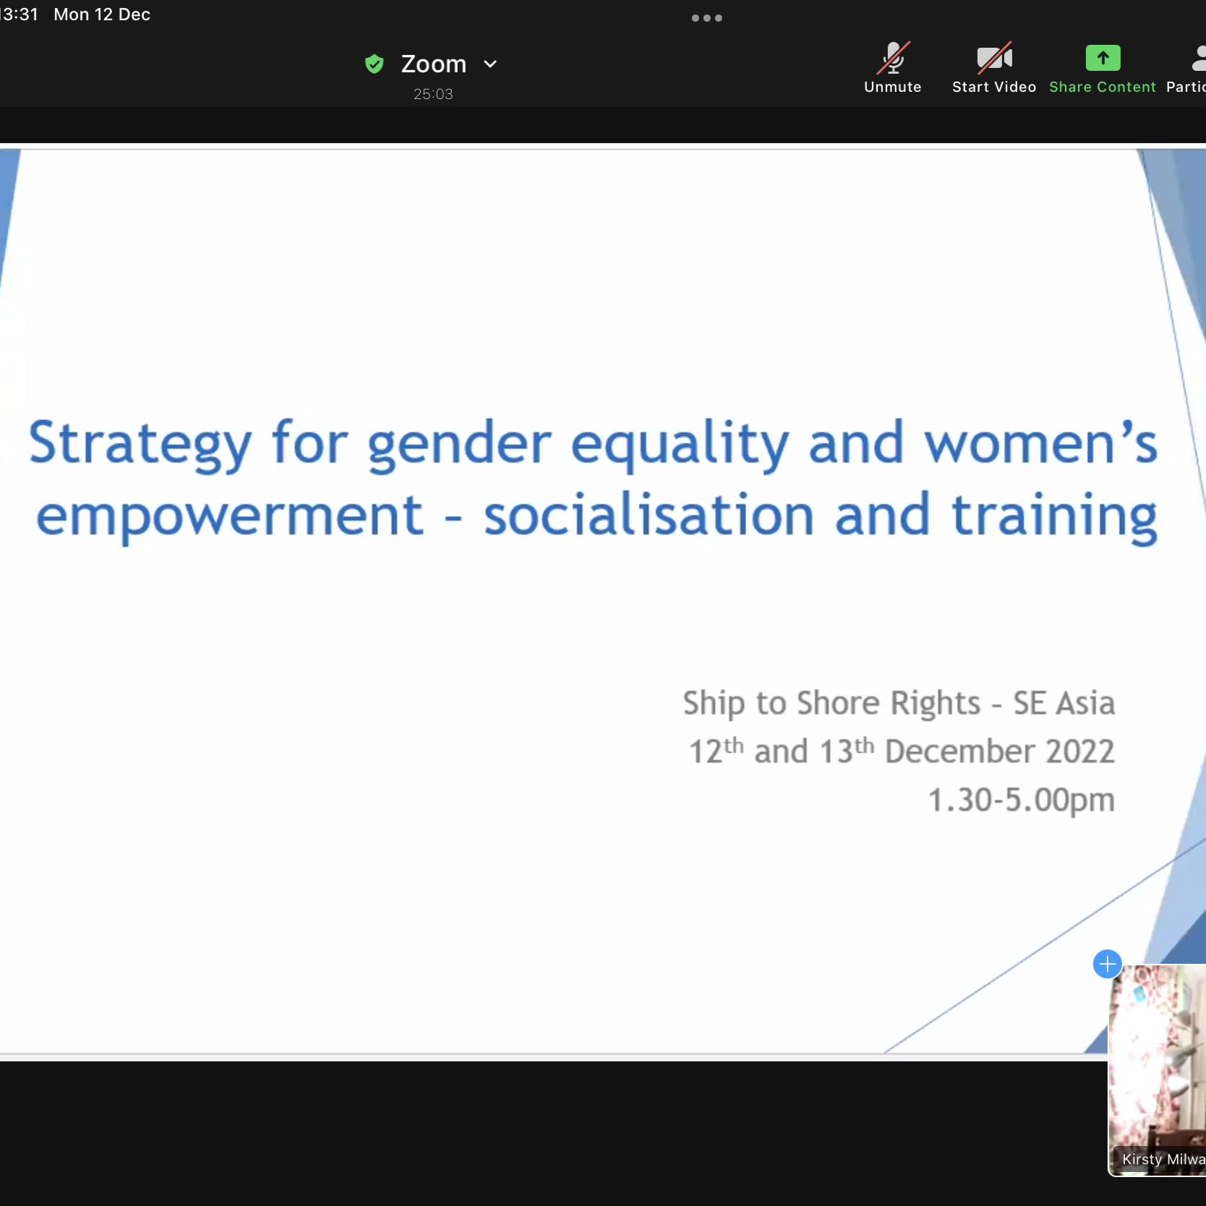Tap the clock time in the status bar
This screenshot has height=1206, width=1206.
pos(19,14)
